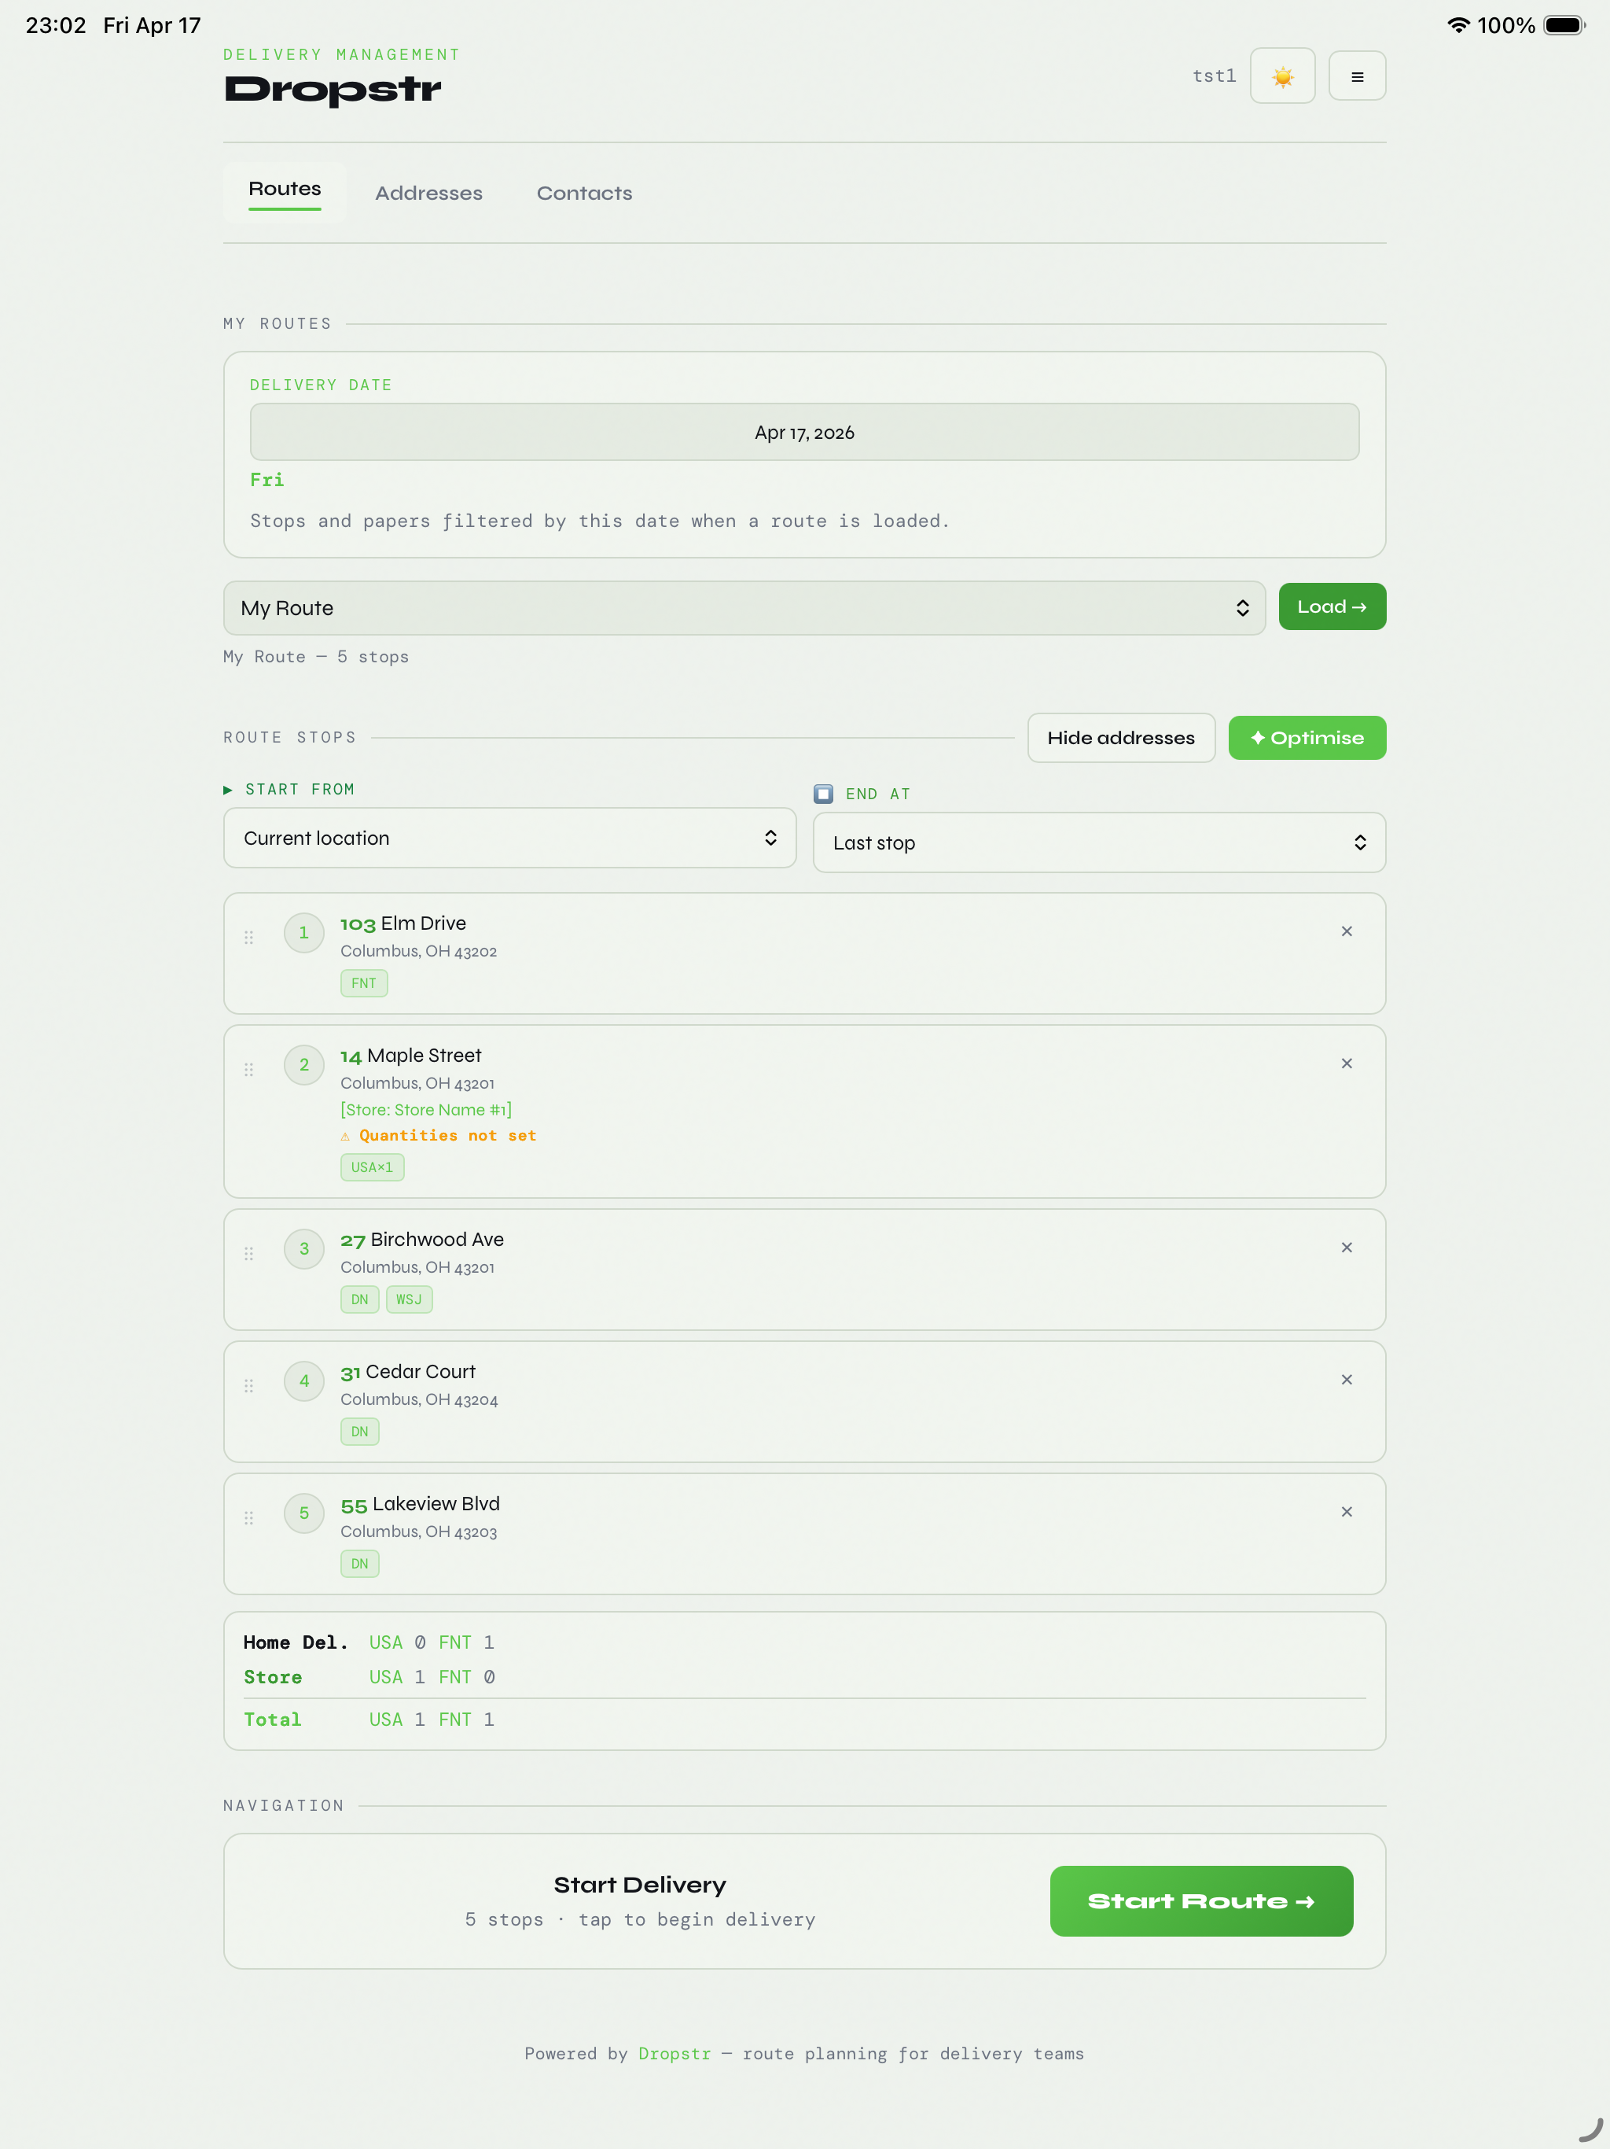
Task: Open the 55 Lakeview Blvd address
Action: [420, 1504]
